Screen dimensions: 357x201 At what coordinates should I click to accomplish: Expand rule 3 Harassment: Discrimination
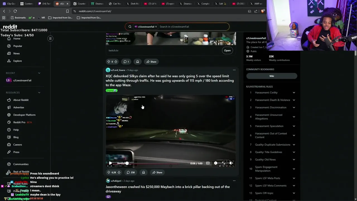294,107
